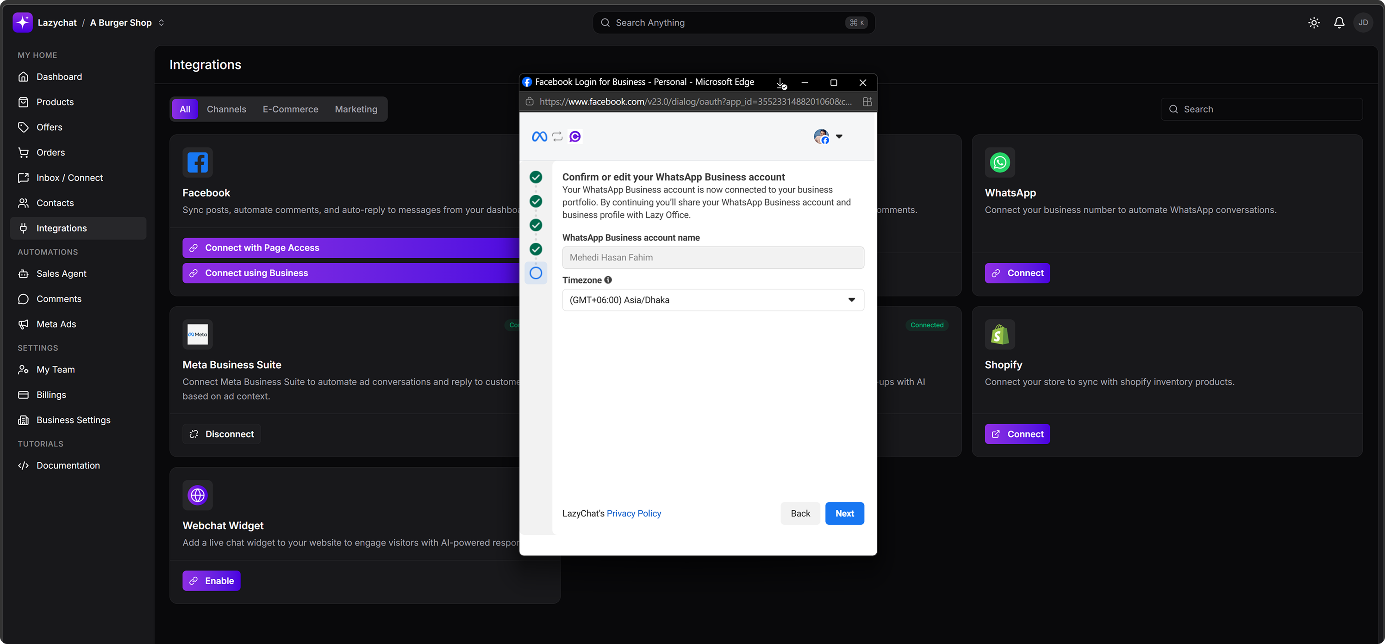Screen dimensions: 1385x644
Task: Click the first completed step checkmark
Action: [536, 177]
